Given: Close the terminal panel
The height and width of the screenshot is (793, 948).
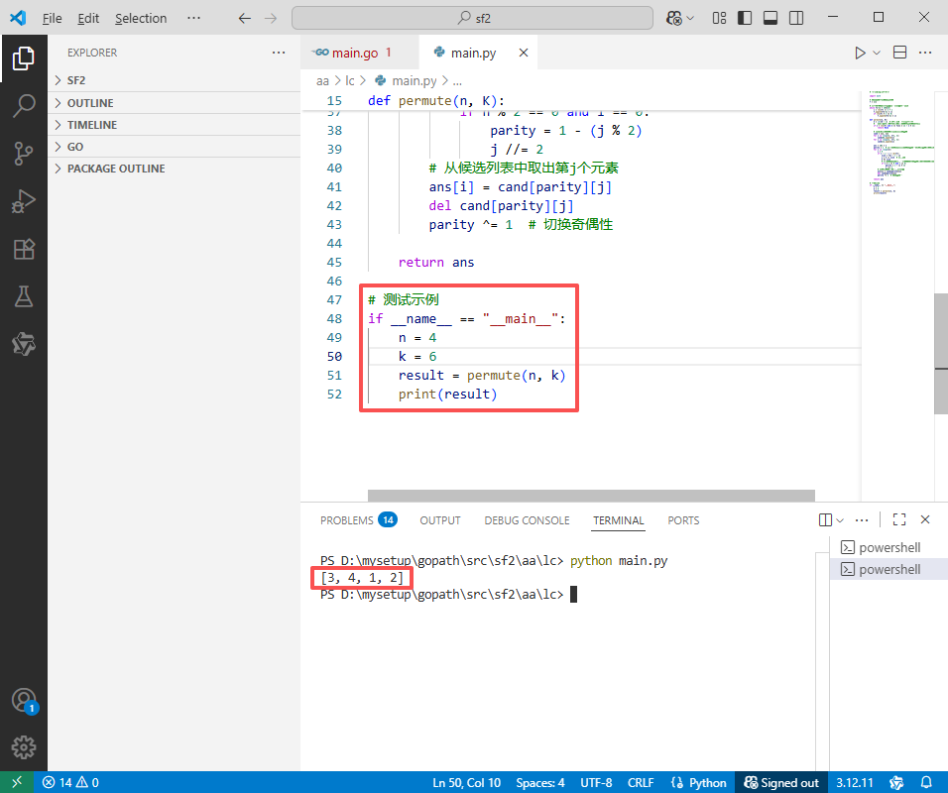Looking at the screenshot, I should 925,519.
